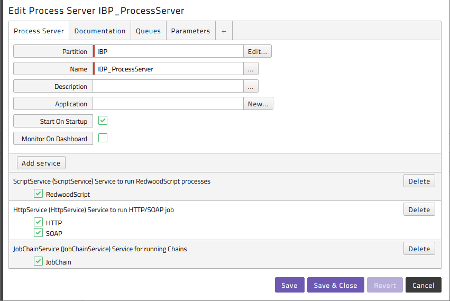450x301 pixels.
Task: Click Save & Close
Action: (x=335, y=285)
